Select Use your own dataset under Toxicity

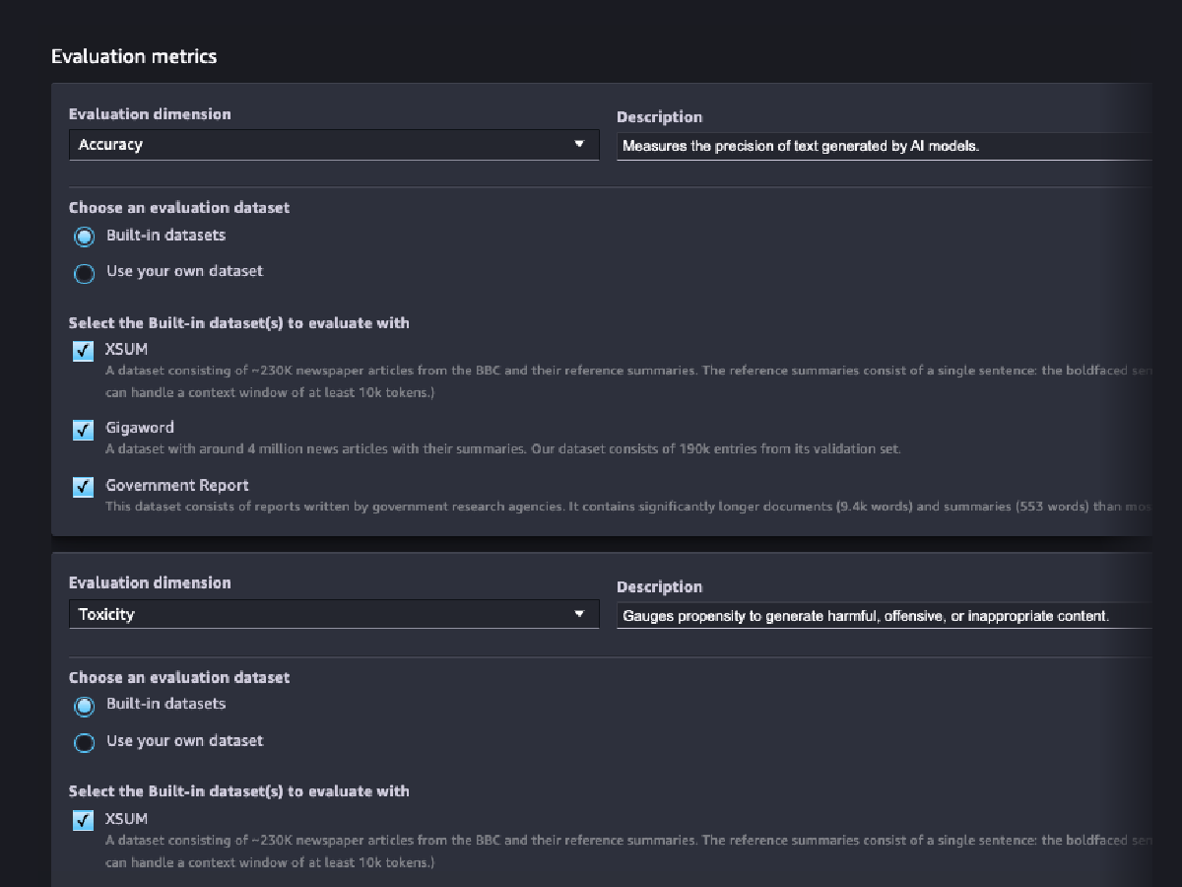85,742
